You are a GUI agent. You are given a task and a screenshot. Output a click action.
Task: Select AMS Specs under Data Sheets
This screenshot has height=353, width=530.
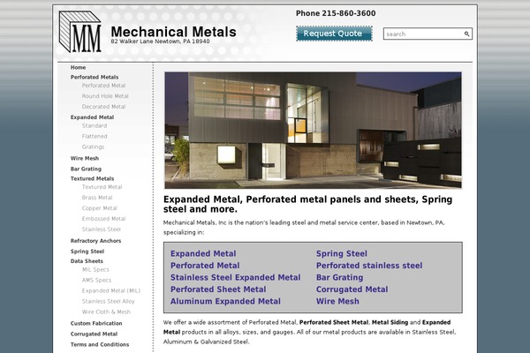click(x=96, y=280)
